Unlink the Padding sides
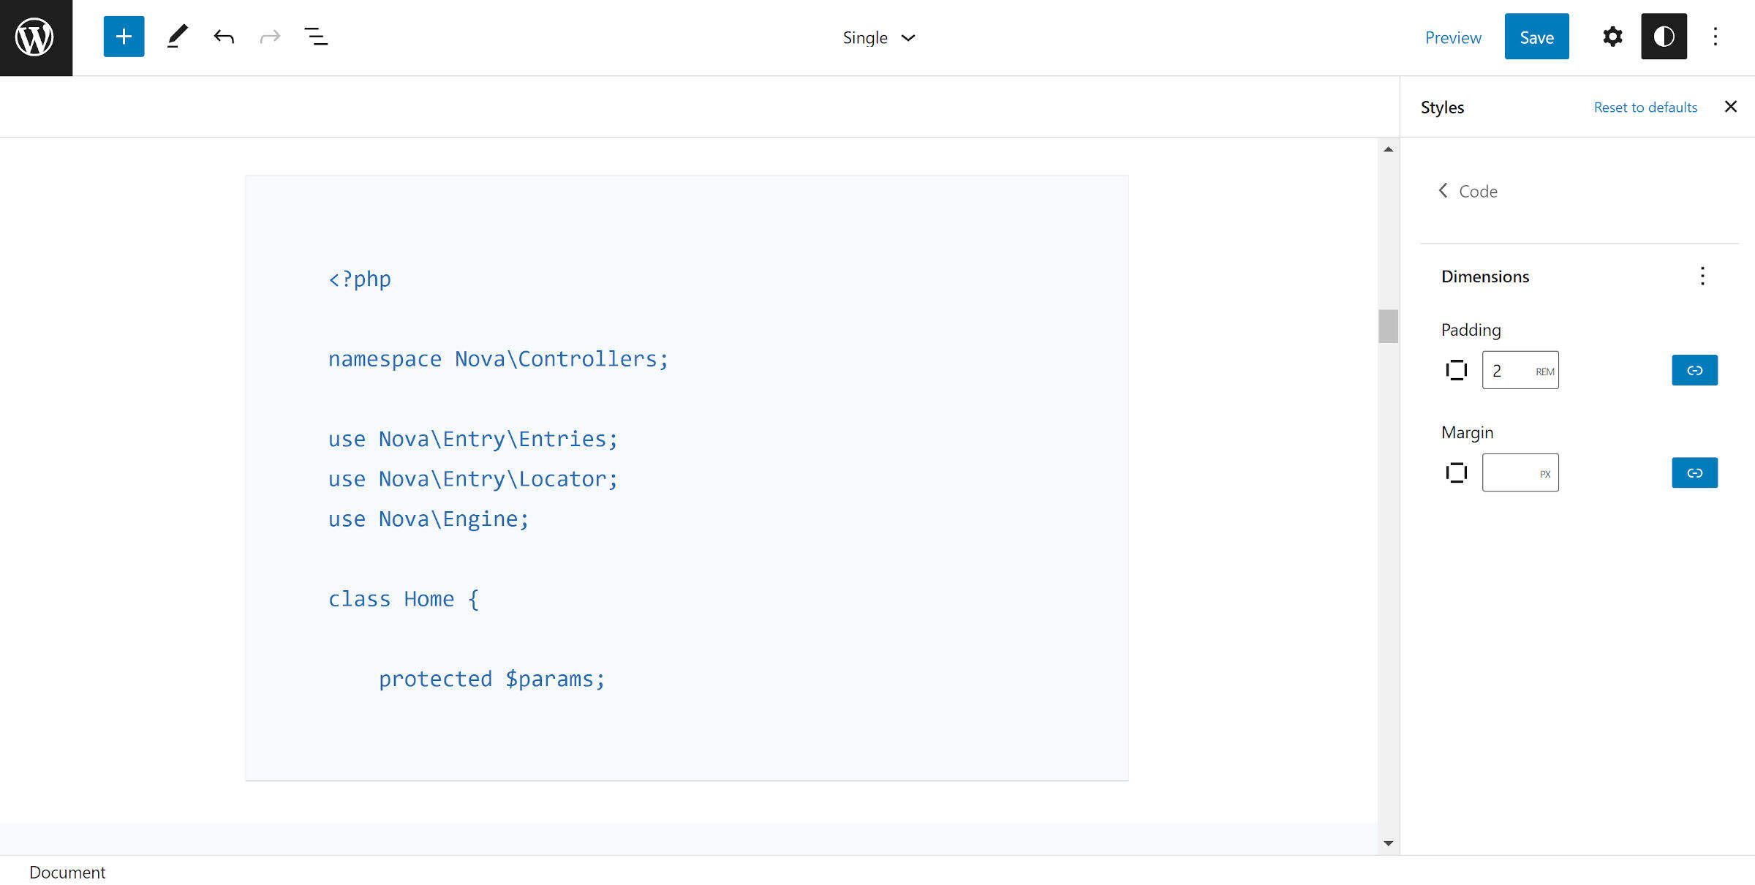The width and height of the screenshot is (1755, 885). [1694, 370]
